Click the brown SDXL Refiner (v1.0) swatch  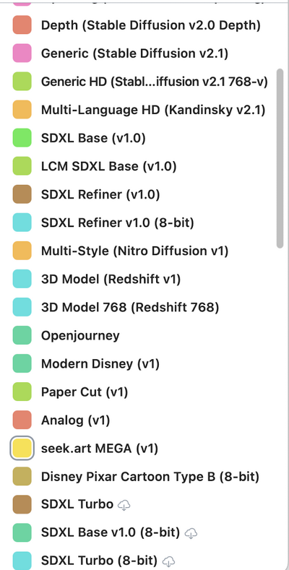(22, 194)
